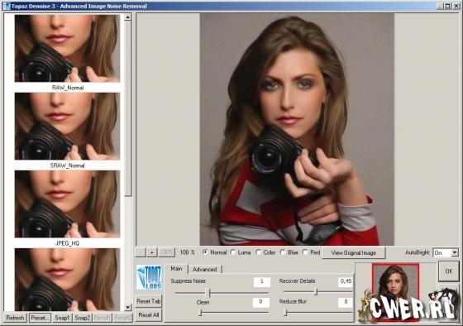The image size is (463, 326).
Task: Click the Recover Details value field
Action: coord(346,281)
